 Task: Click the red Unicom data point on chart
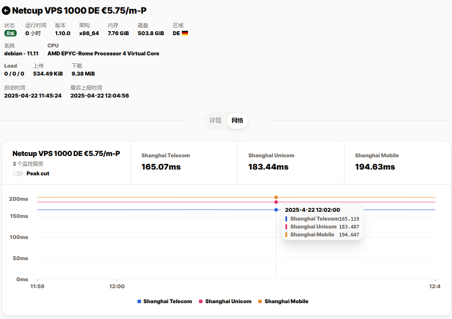click(x=276, y=202)
